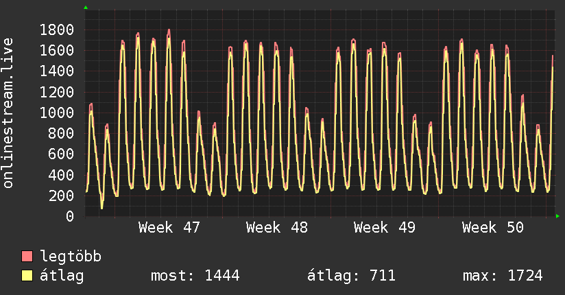Click the 600 y-axis value
Image resolution: width=565 pixels, height=295 pixels.
(x=61, y=154)
